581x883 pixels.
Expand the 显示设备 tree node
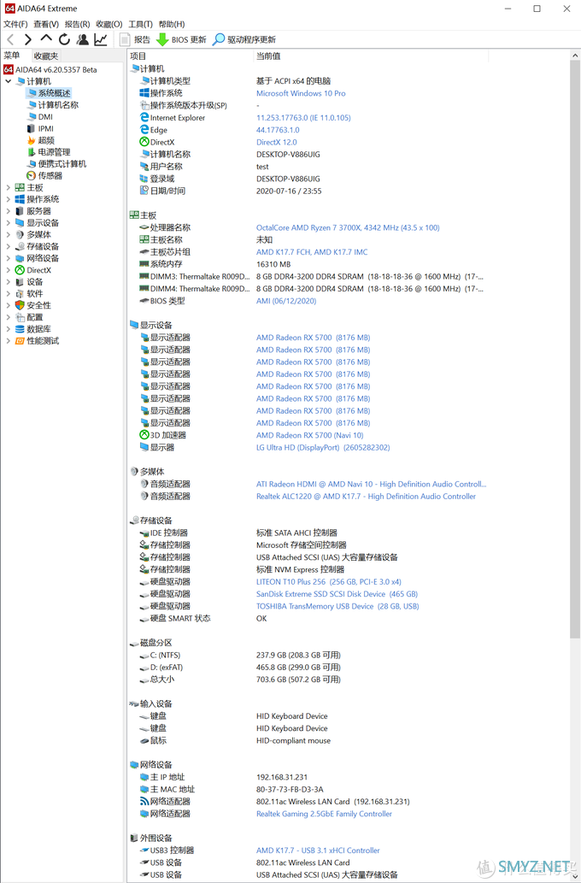(8, 223)
